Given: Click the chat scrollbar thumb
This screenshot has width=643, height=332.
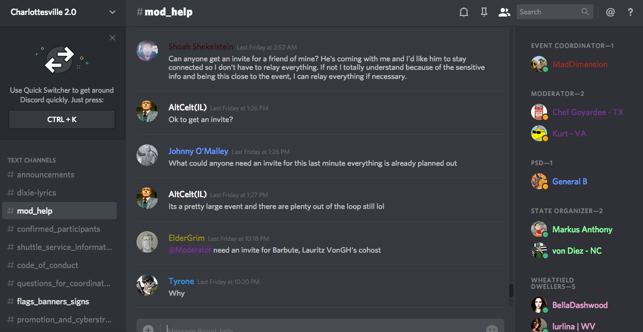Looking at the screenshot, I should (511, 290).
